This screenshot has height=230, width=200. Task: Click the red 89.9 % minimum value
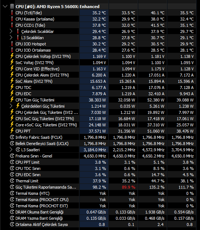tap(129, 187)
